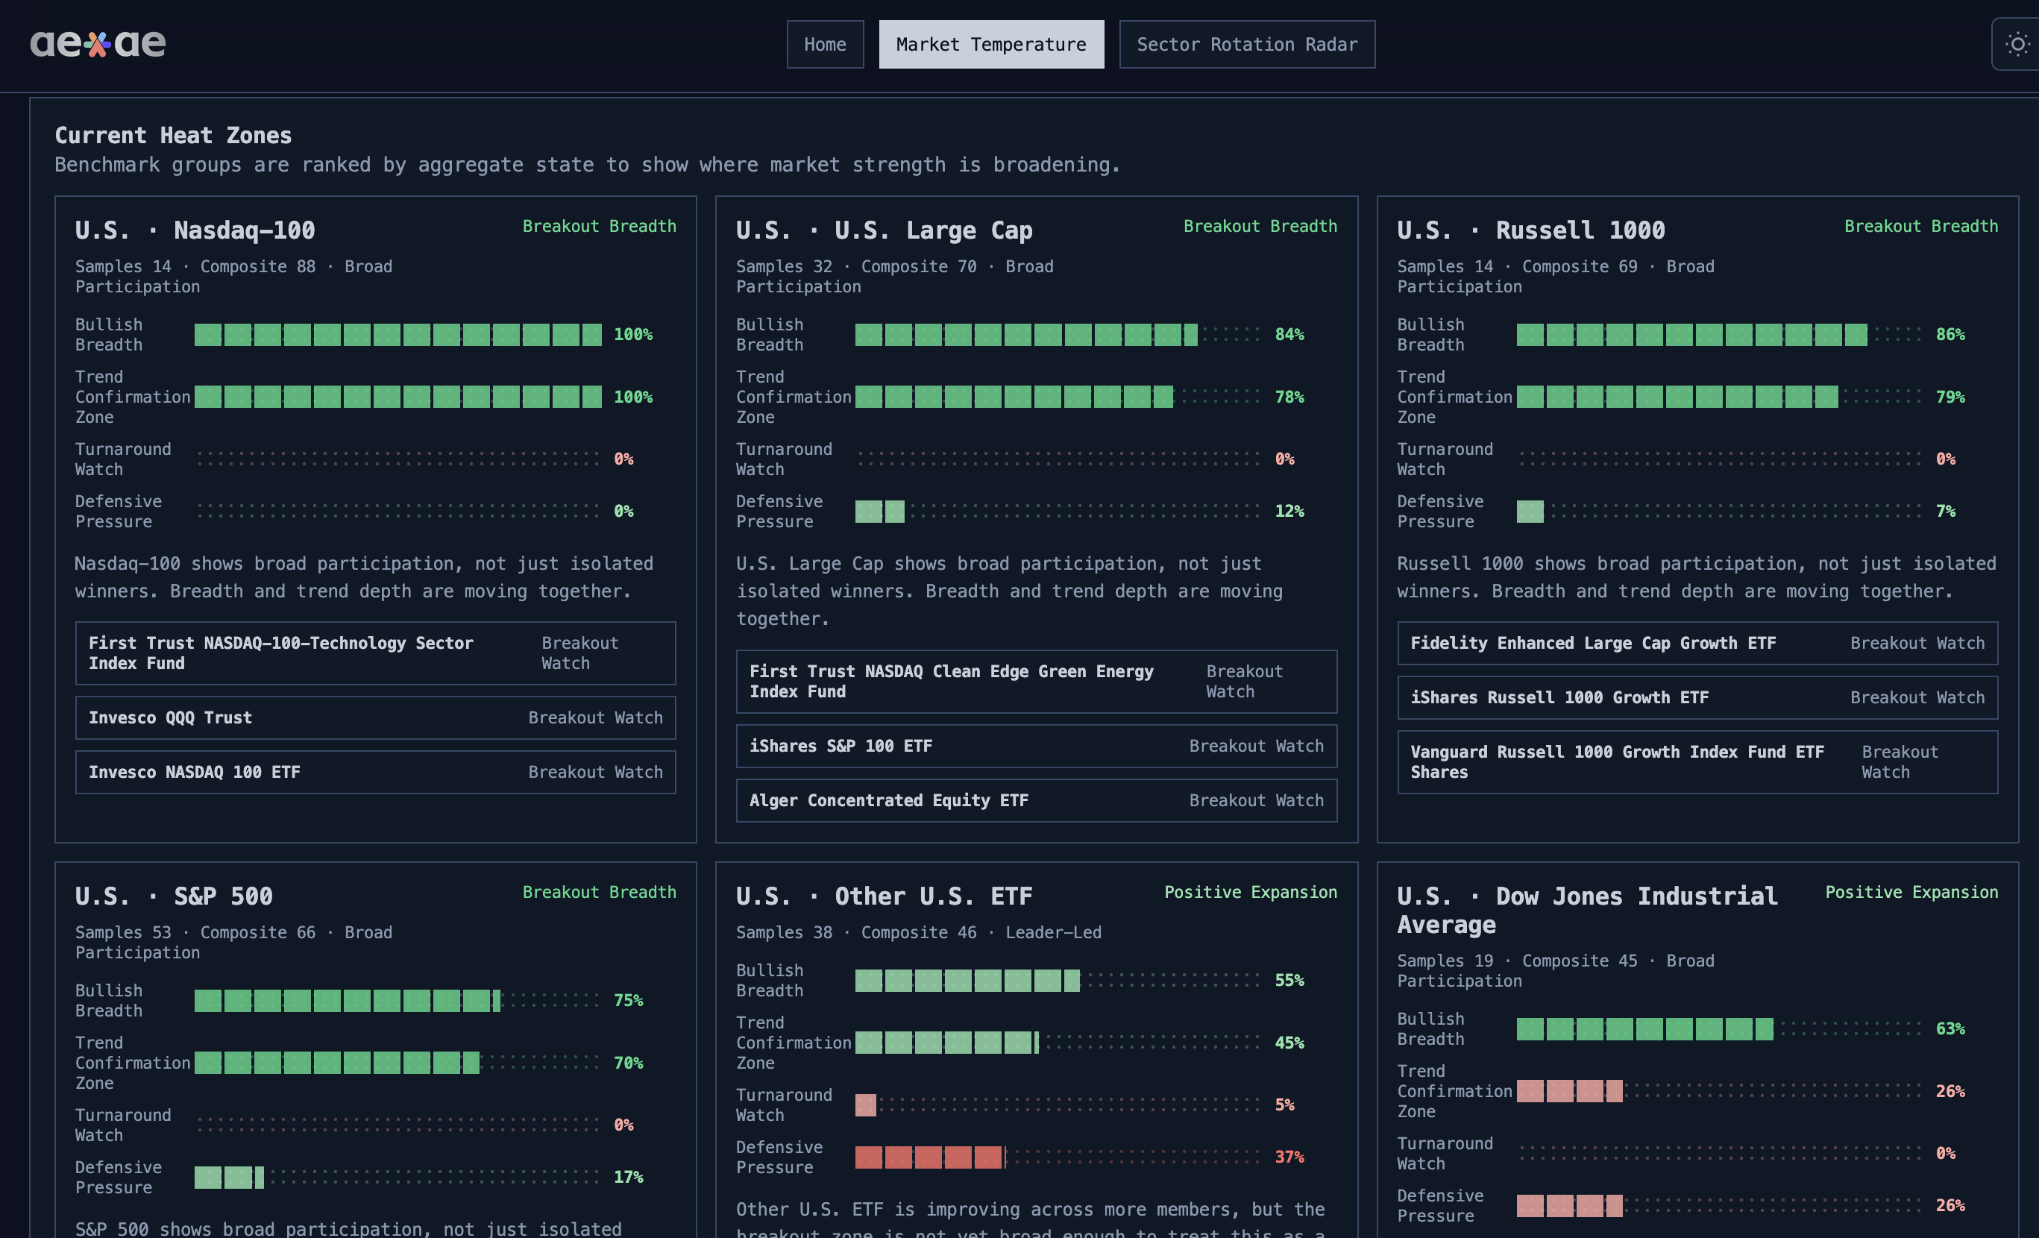Click Other U.S. ETF Turnaround Watch bar
Viewport: 2039px width, 1238px height.
pyautogui.click(x=1058, y=1105)
